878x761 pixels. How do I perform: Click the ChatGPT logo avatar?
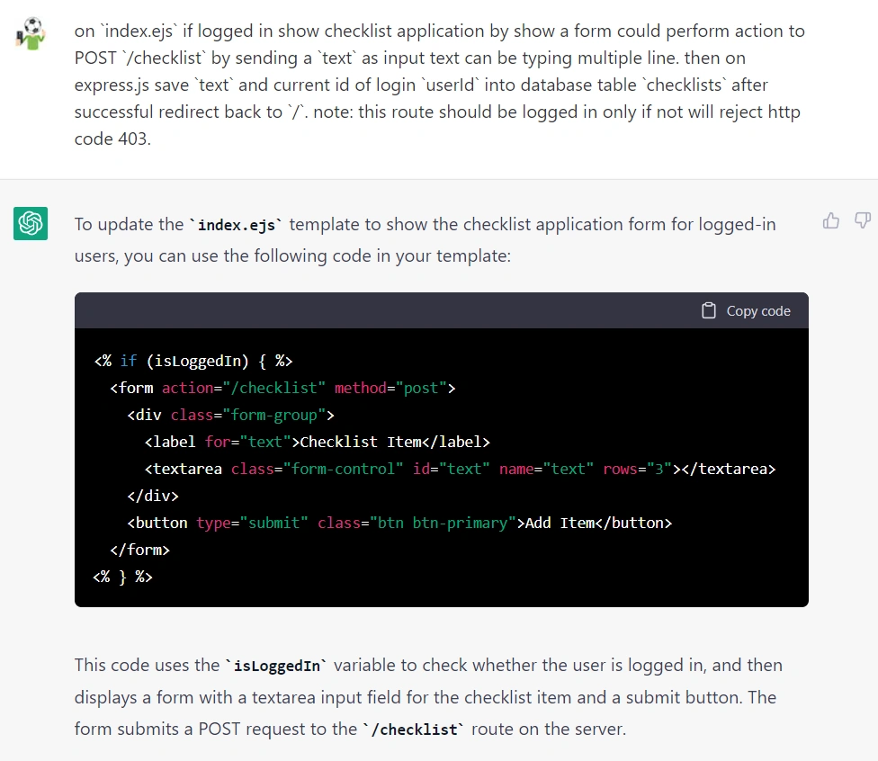(x=31, y=223)
